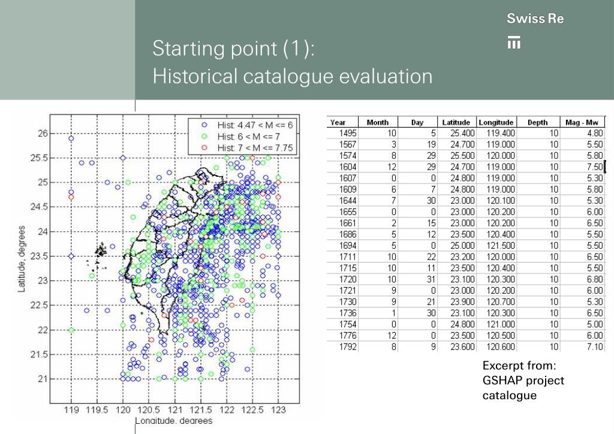This screenshot has height=434, width=614.
Task: Select legend label 'Hist: 4.47 < M <= 6'
Action: (x=255, y=125)
